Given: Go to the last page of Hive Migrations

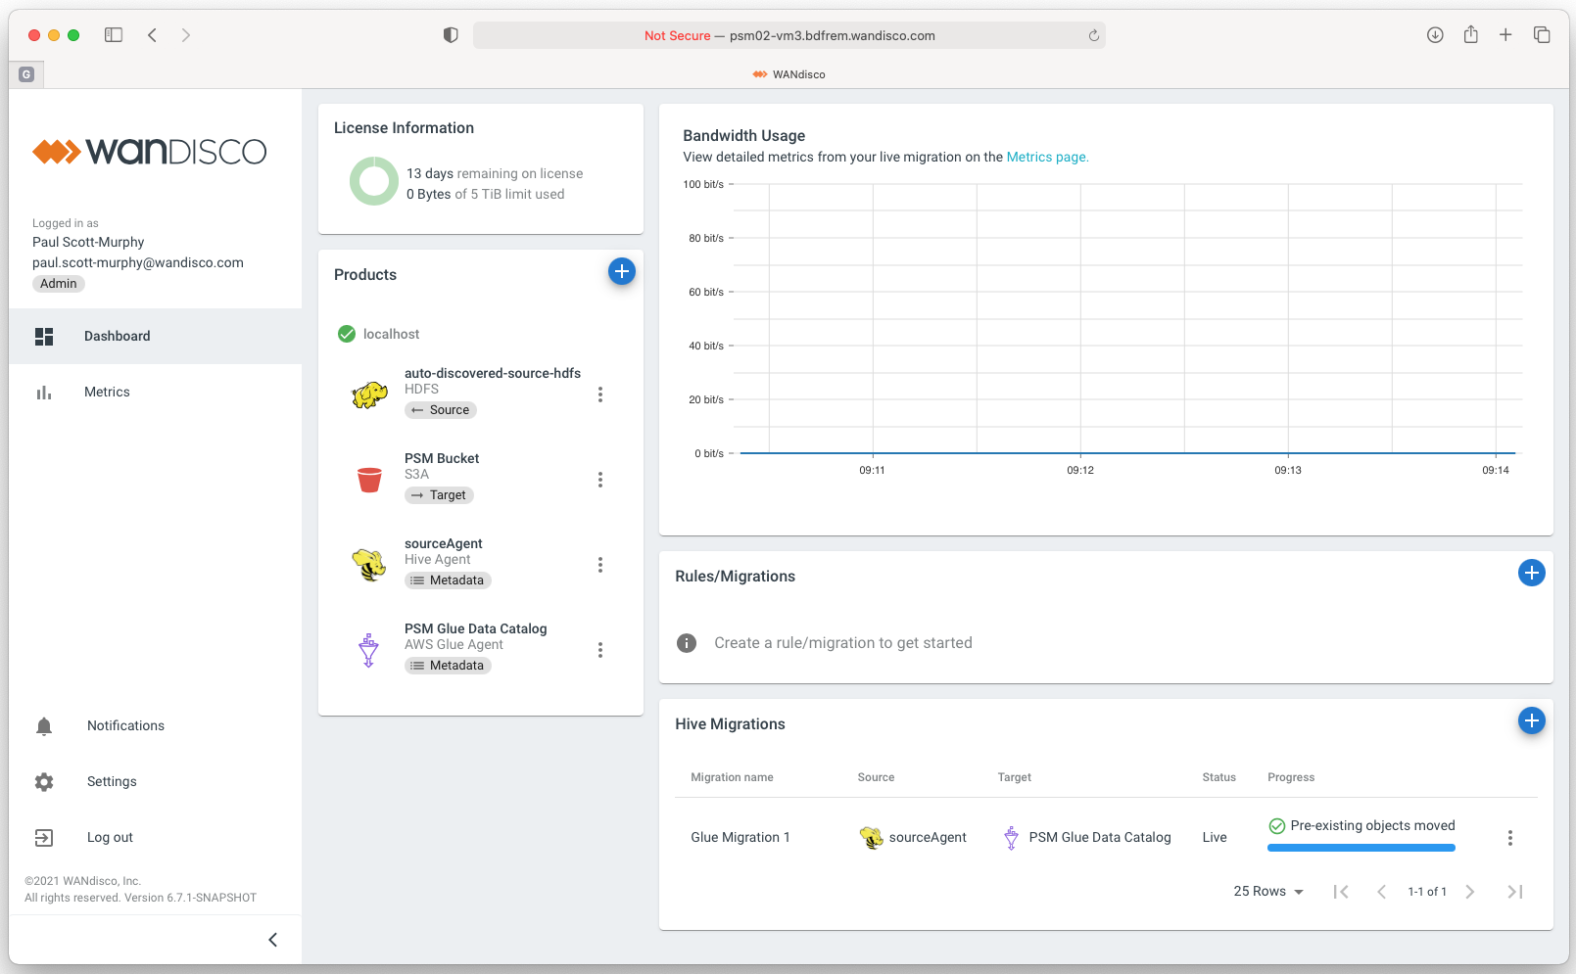Looking at the screenshot, I should pos(1515,892).
